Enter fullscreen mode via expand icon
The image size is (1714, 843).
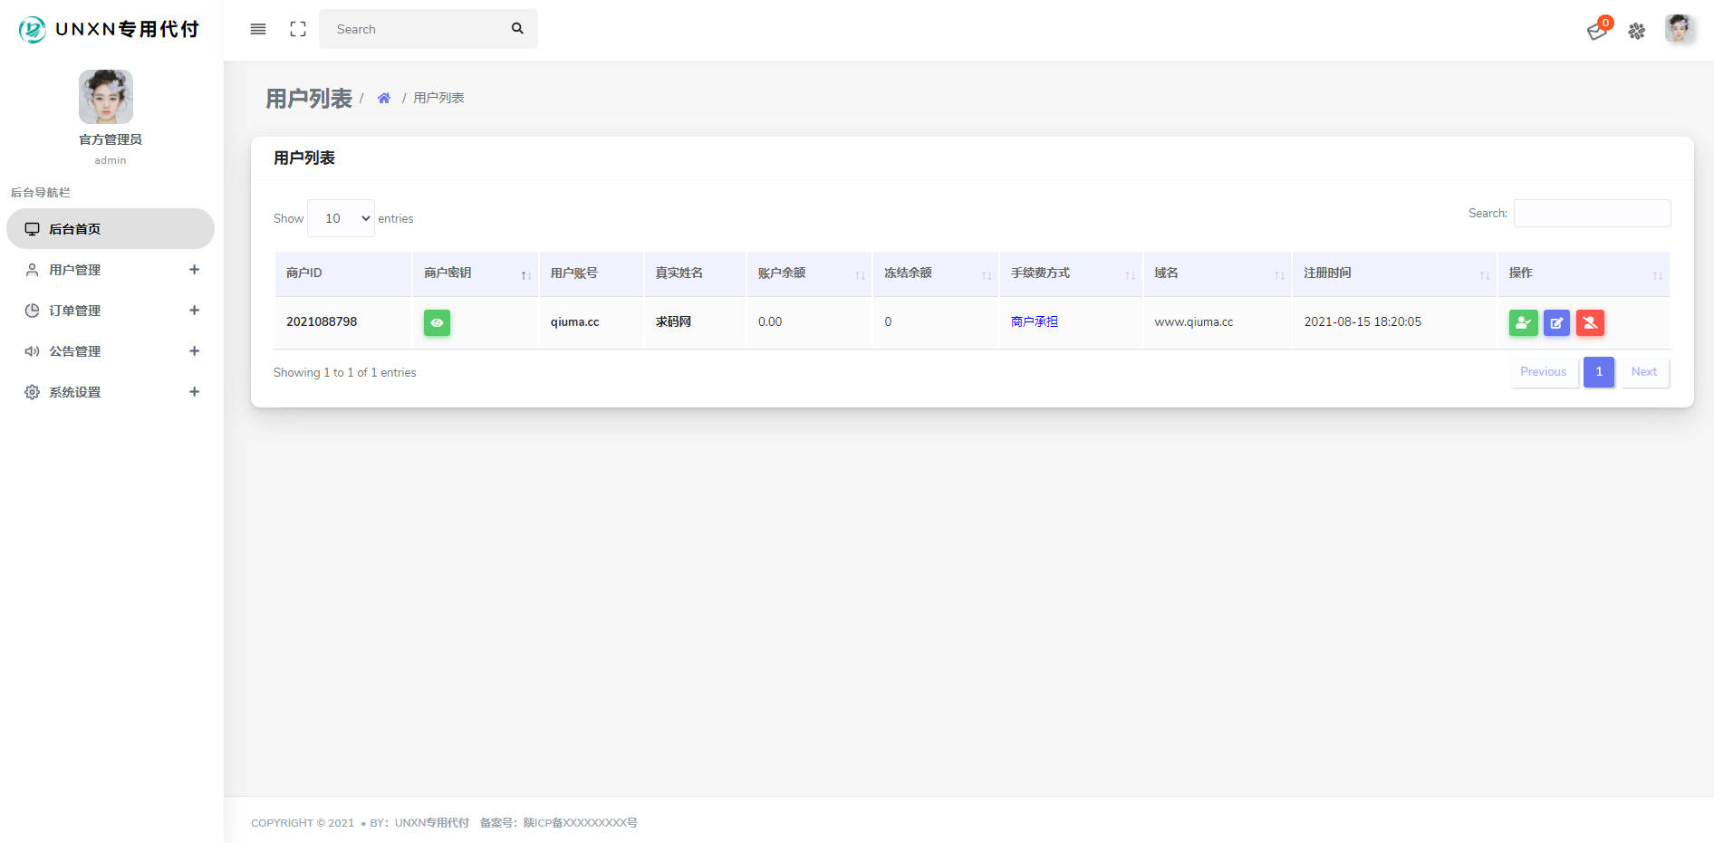click(298, 29)
